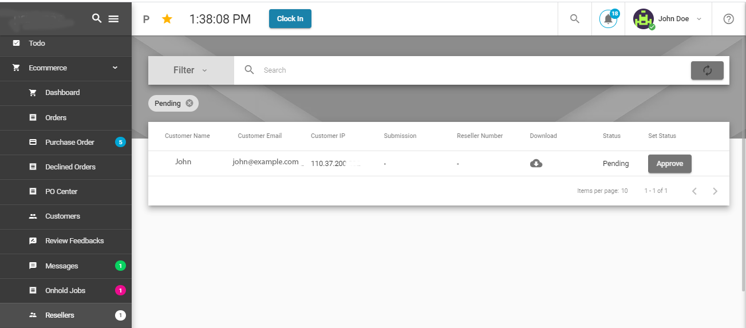Click the refresh list button
Screen dimensions: 746x328
[x=707, y=70]
